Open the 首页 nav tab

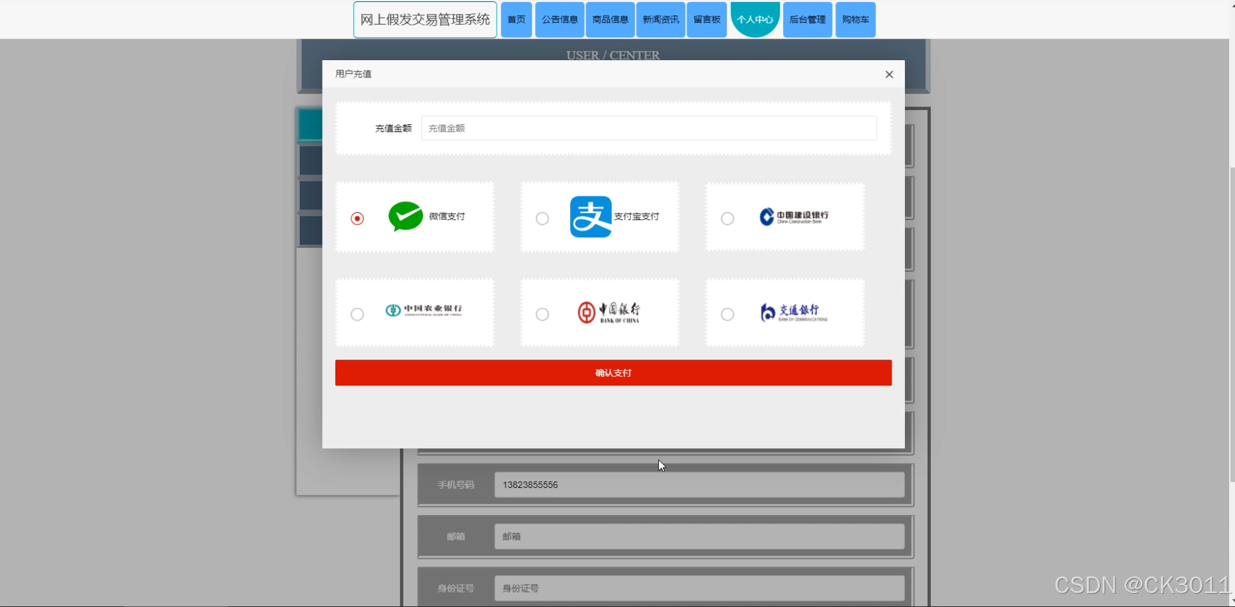pyautogui.click(x=517, y=20)
